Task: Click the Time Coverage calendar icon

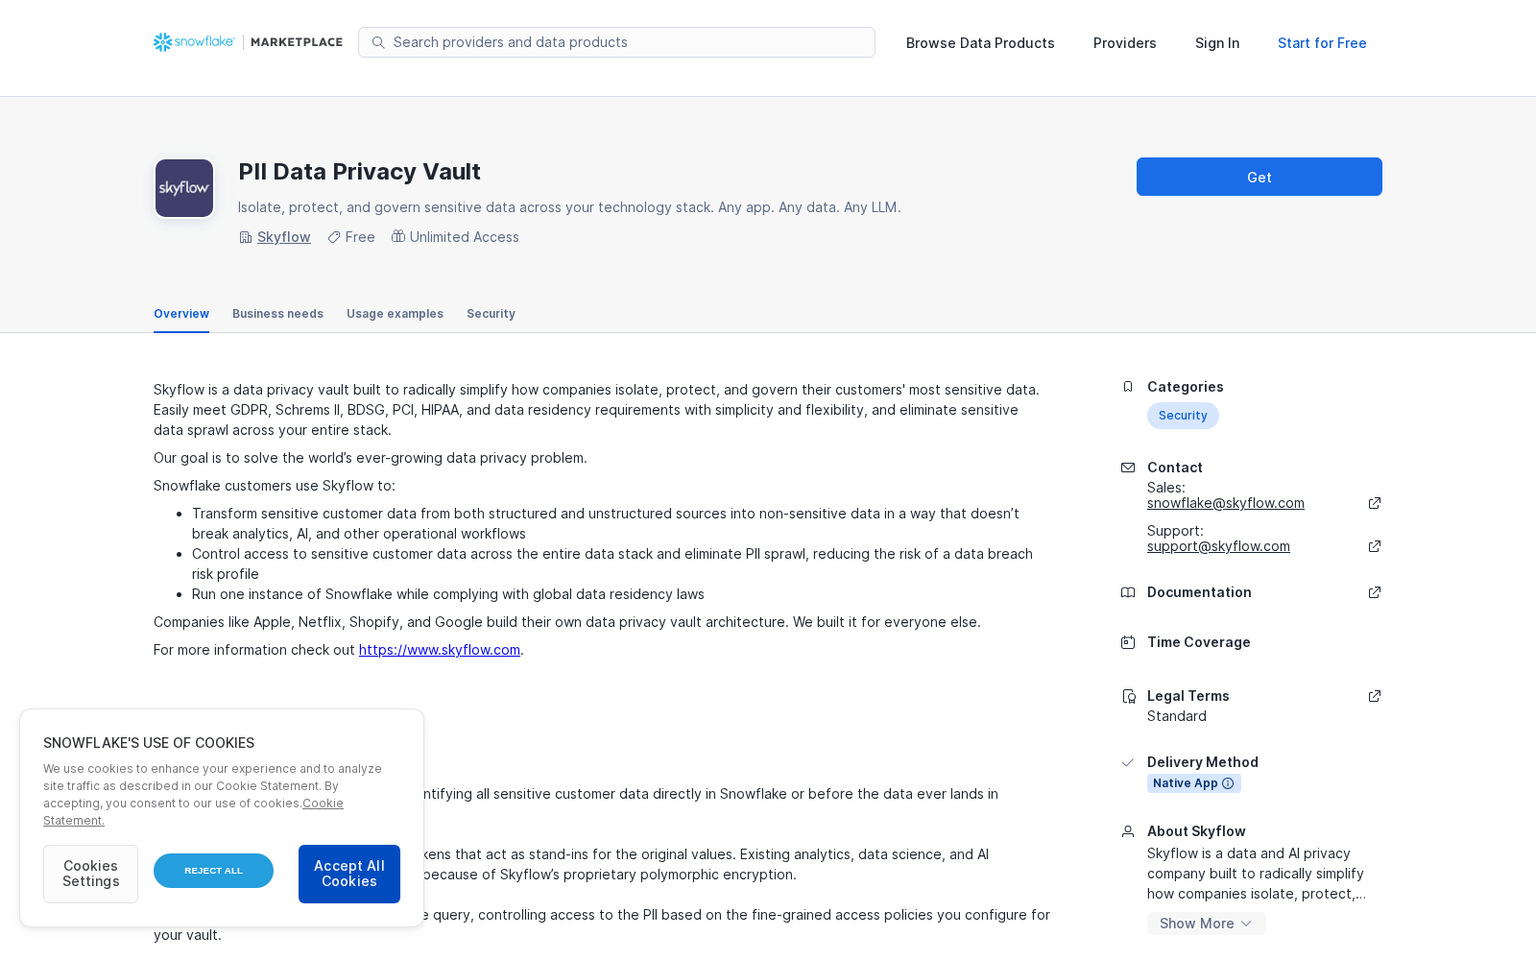Action: click(x=1128, y=642)
